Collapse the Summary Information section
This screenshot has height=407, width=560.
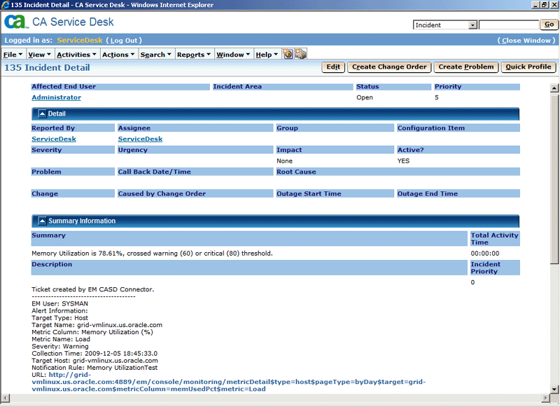(41, 220)
